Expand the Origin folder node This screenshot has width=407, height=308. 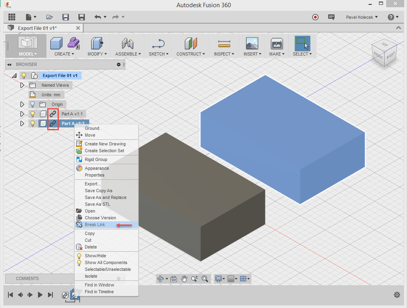(22, 104)
